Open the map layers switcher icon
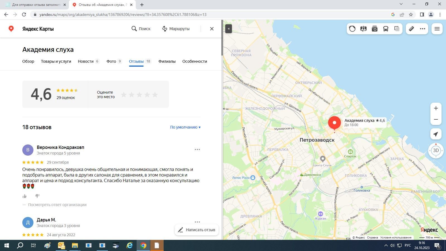Viewport: 446px width, 251px height. (x=397, y=29)
